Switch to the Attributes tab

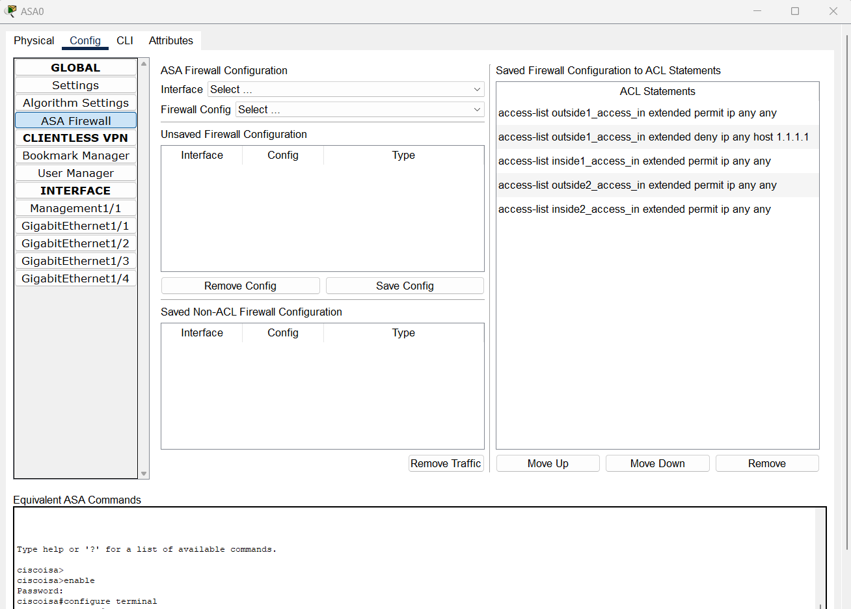pos(170,40)
